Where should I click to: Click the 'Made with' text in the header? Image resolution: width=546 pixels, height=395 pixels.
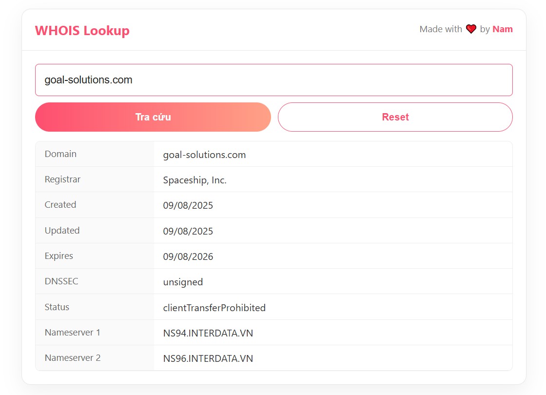[x=440, y=29]
